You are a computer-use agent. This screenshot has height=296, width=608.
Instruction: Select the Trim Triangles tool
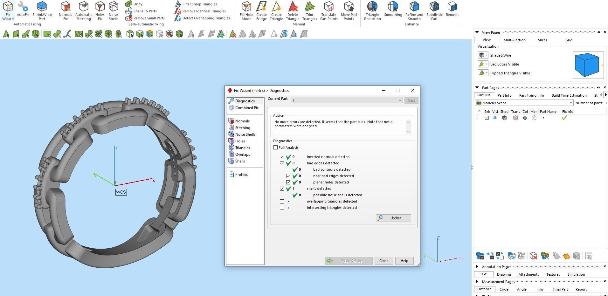tap(309, 11)
